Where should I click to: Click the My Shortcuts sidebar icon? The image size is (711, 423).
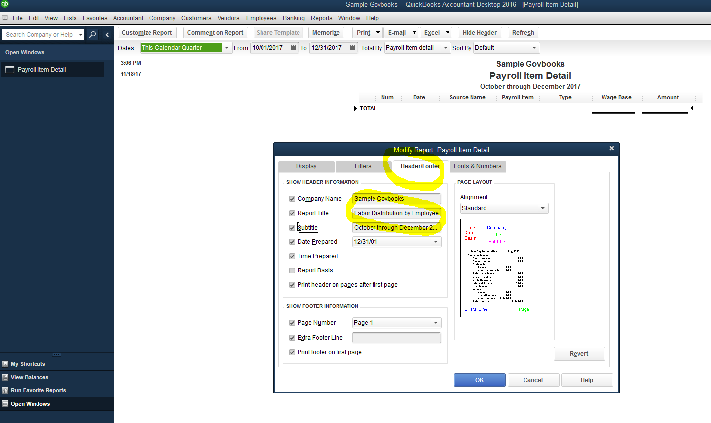tap(5, 364)
